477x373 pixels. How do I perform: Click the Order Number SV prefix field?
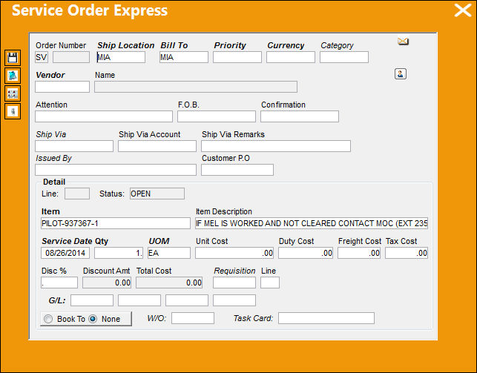[x=42, y=57]
